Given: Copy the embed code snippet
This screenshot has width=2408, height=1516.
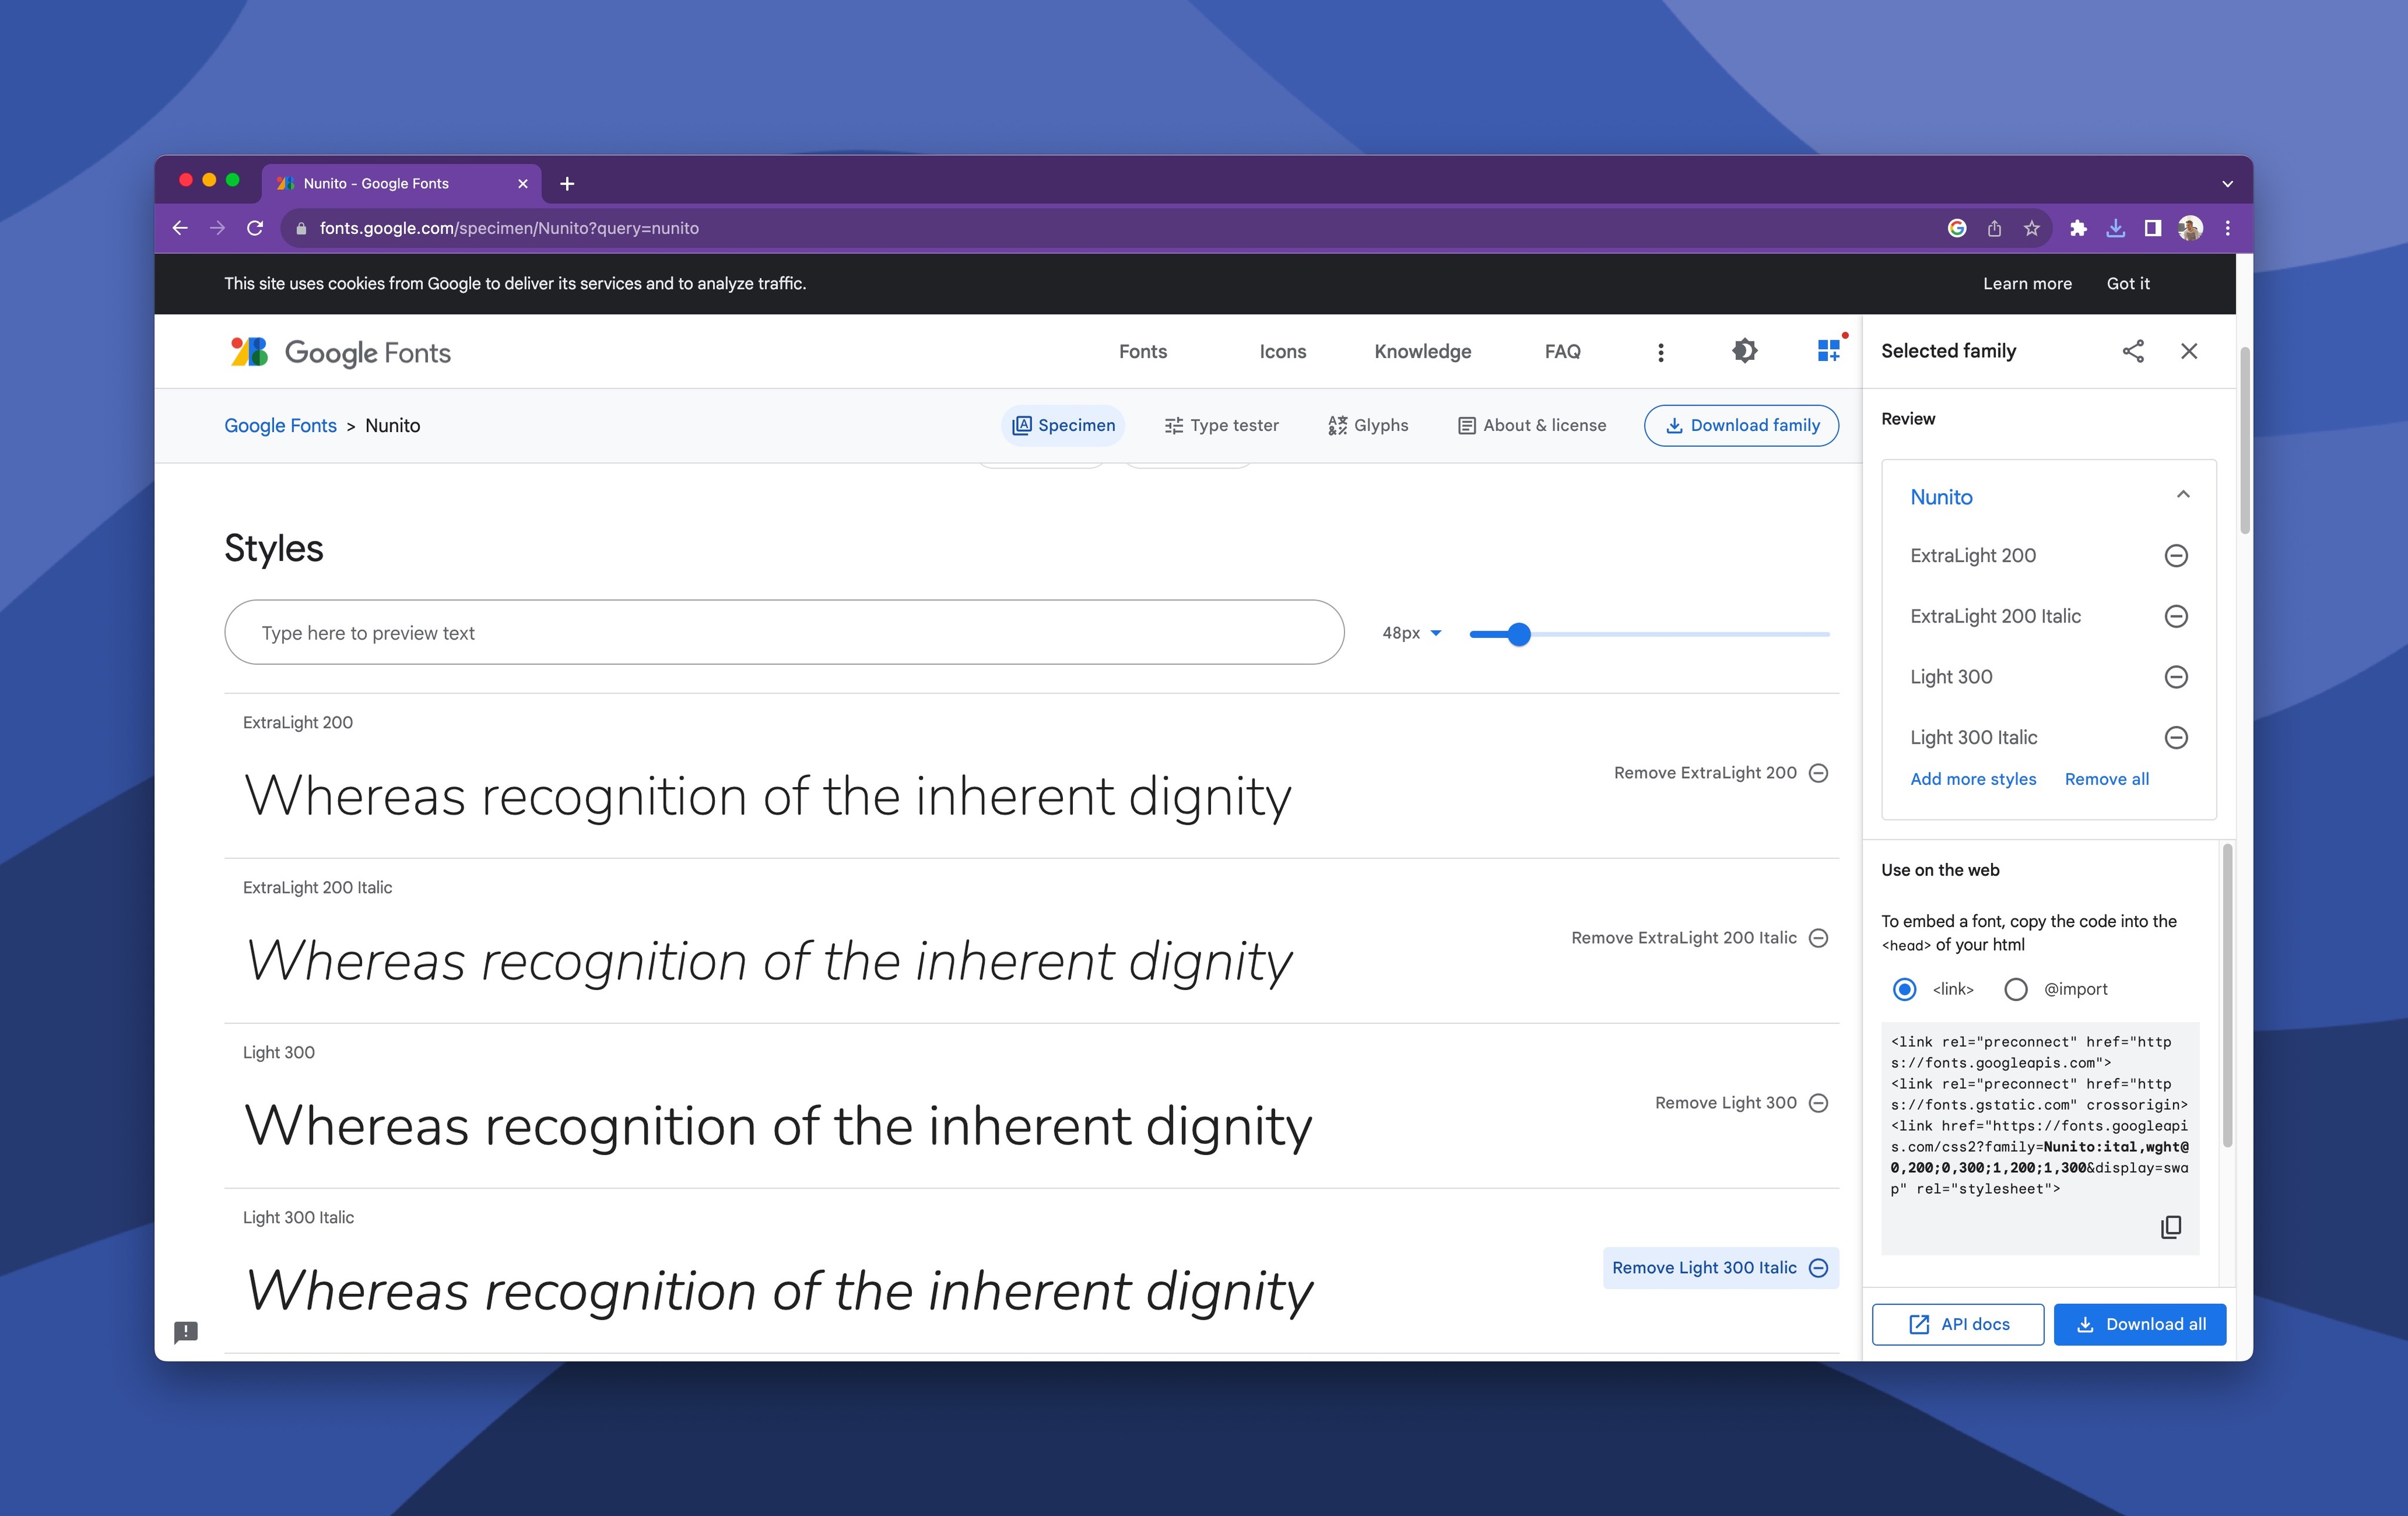Looking at the screenshot, I should 2171,1227.
